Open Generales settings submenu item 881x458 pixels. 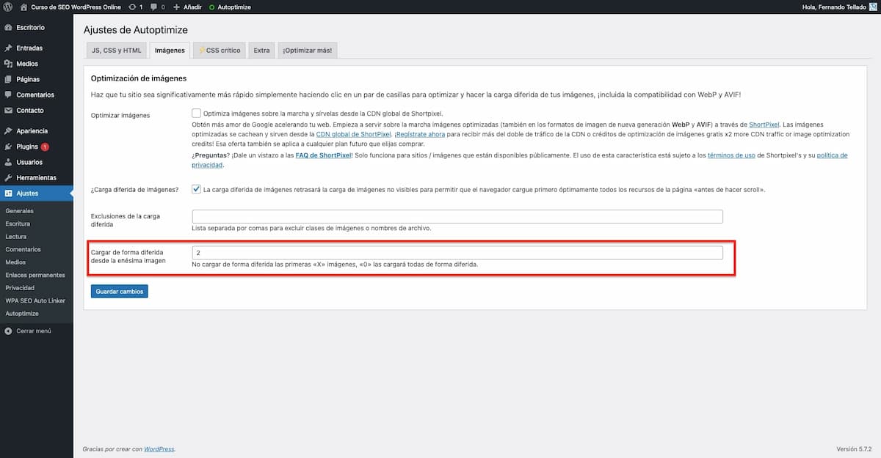pyautogui.click(x=20, y=211)
